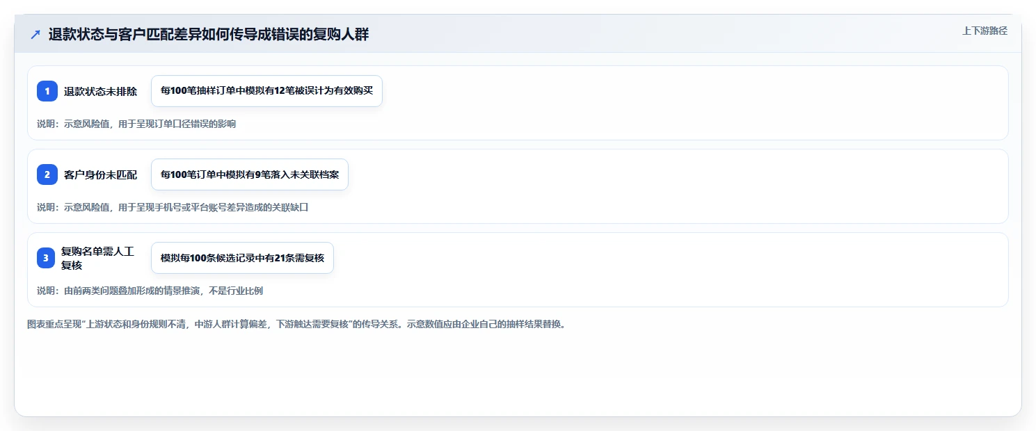The image size is (1036, 431).
Task: Select the 客户身份未匹配 step label
Action: (101, 174)
